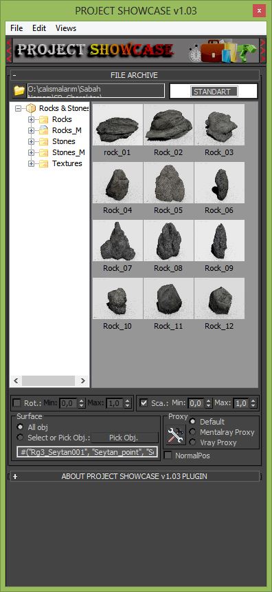Open the Views menu
Viewport: 272px width, 592px height.
pyautogui.click(x=66, y=28)
